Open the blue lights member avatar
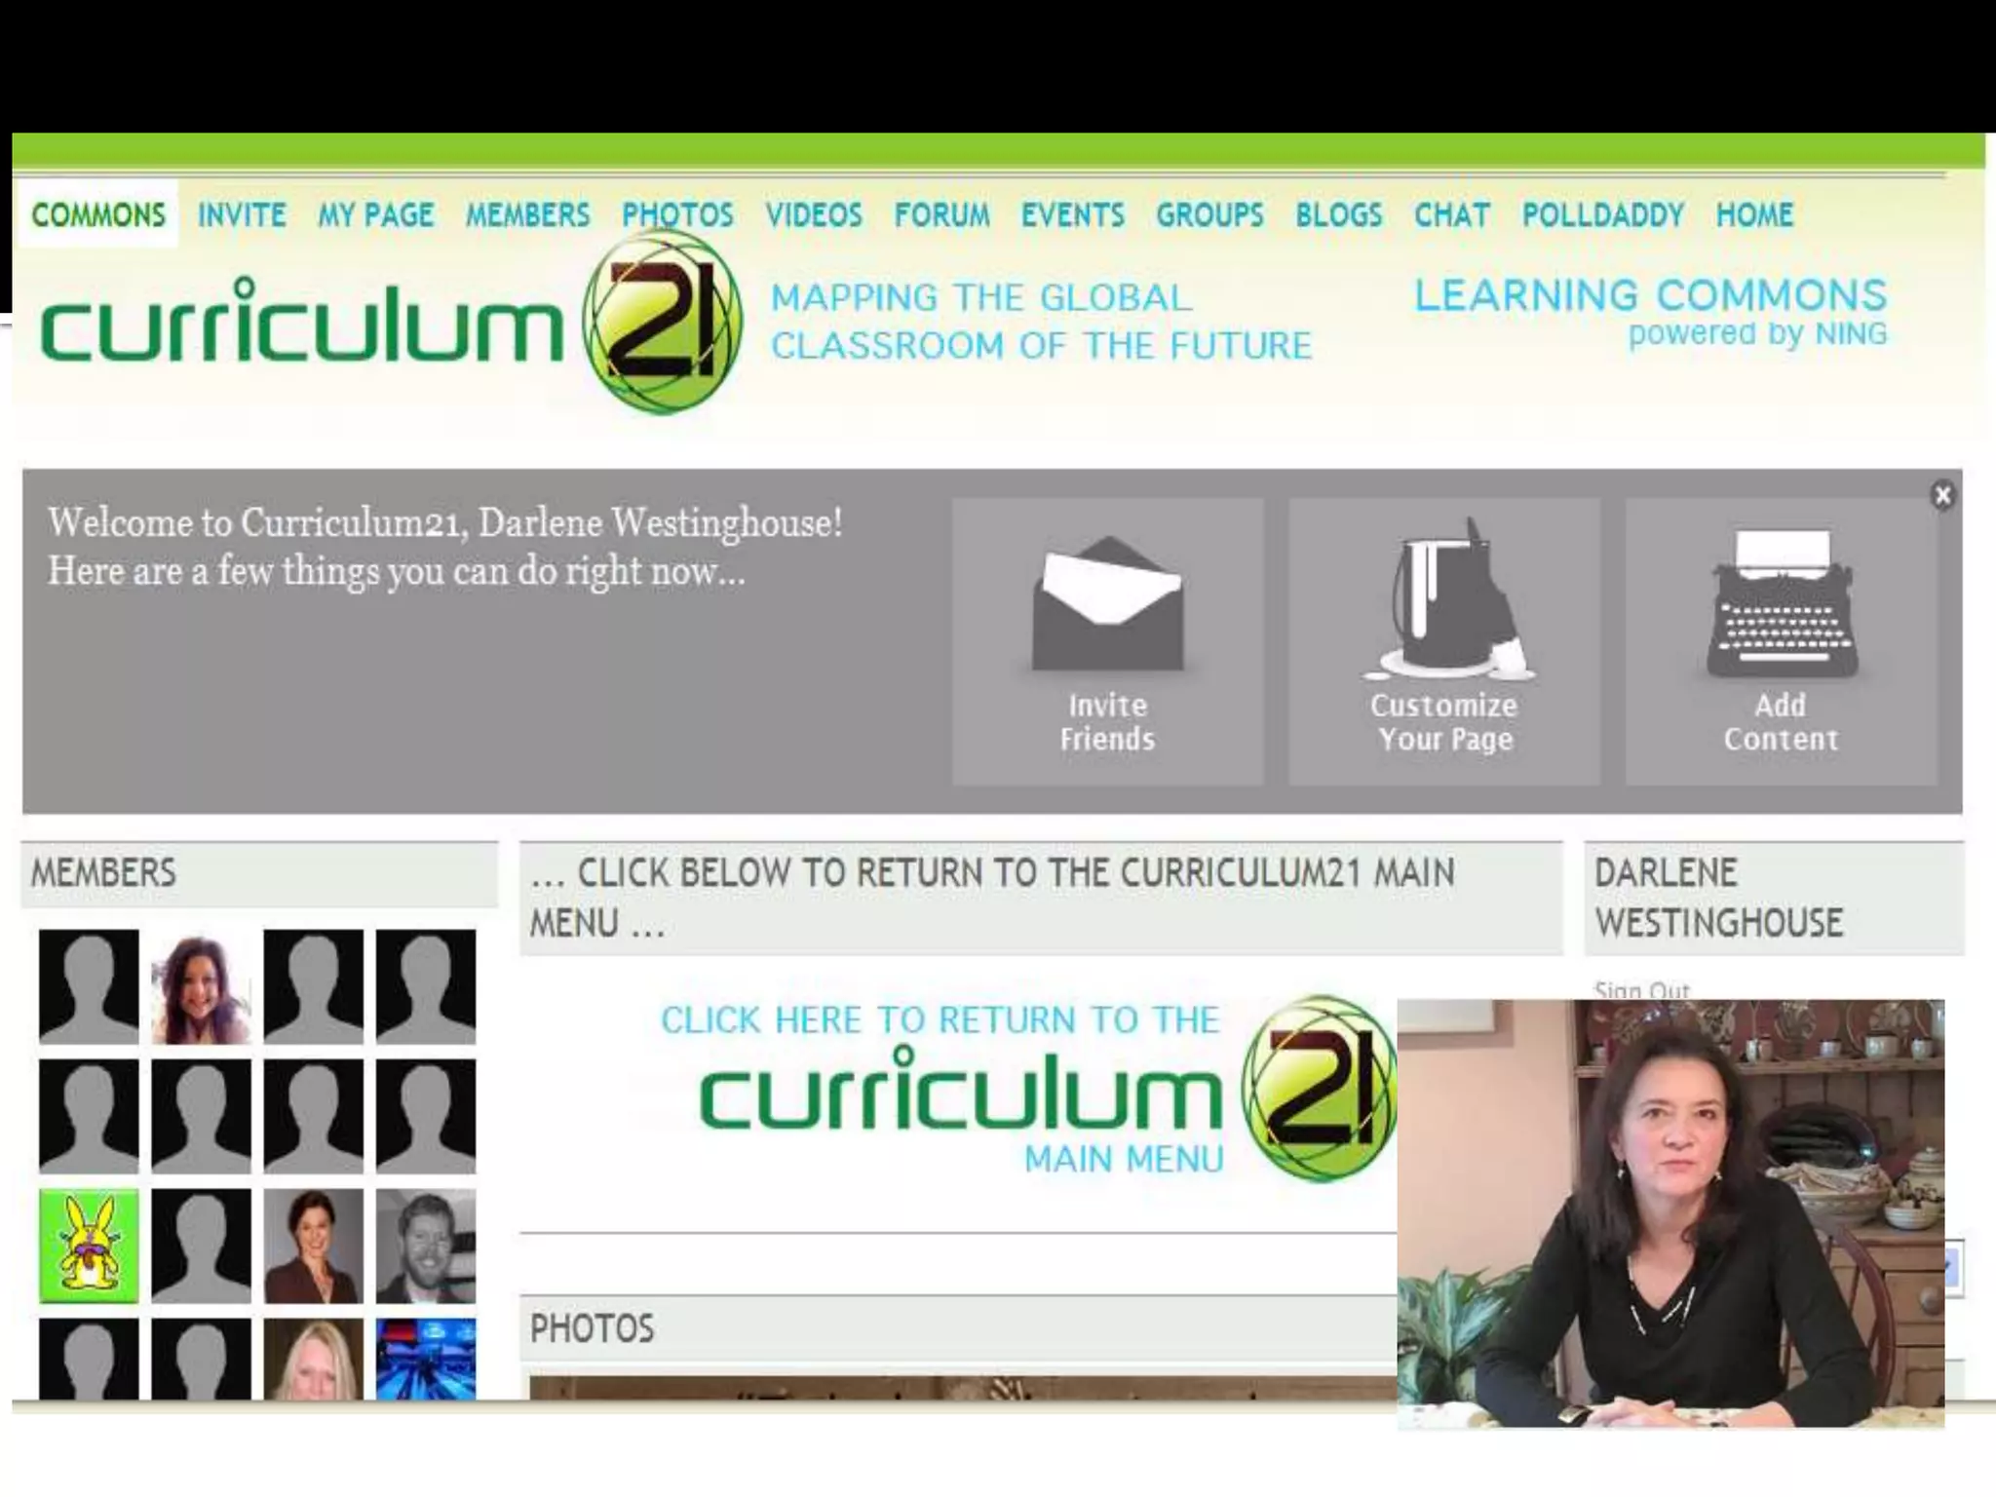This screenshot has width=1996, height=1497. 426,1359
